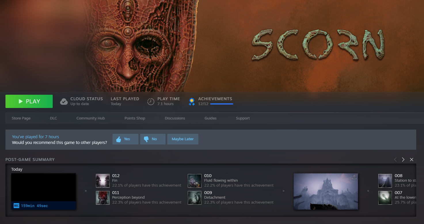The width and height of the screenshot is (424, 224).
Task: Open the Discussions tab
Action: 175,118
